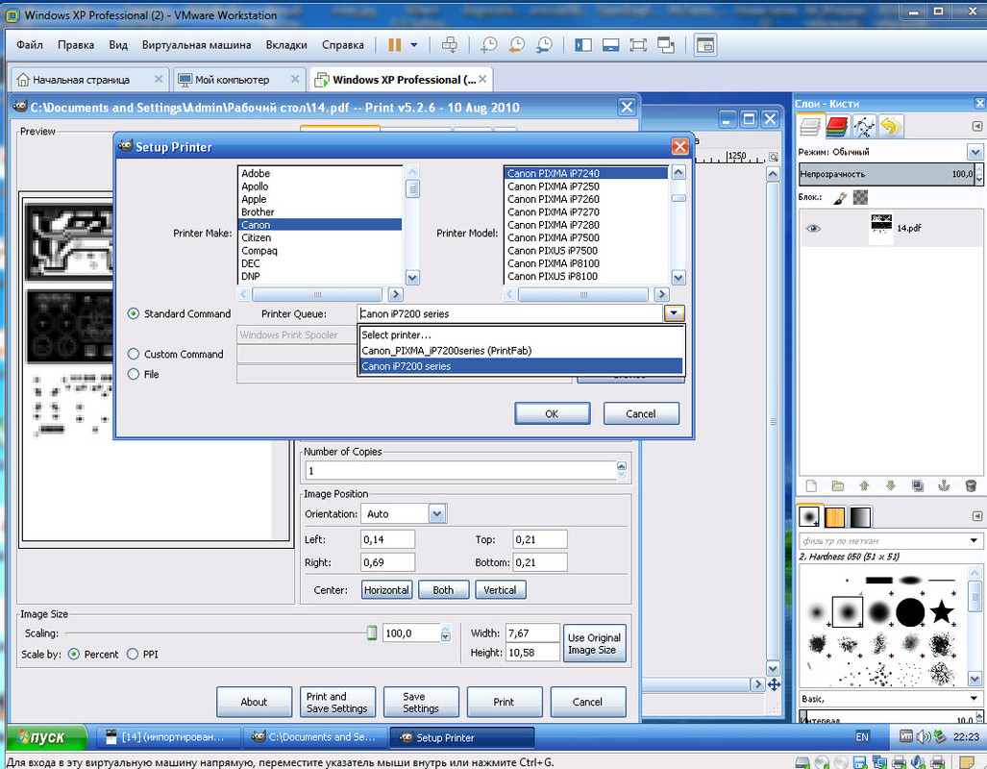This screenshot has width=987, height=769.
Task: Switch to Мой компьютер tab
Action: [x=232, y=80]
